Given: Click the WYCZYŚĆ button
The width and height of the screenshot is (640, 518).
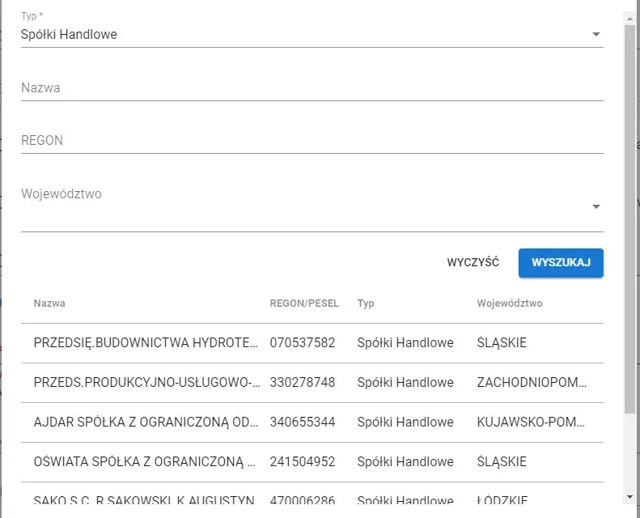Looking at the screenshot, I should click(x=473, y=262).
